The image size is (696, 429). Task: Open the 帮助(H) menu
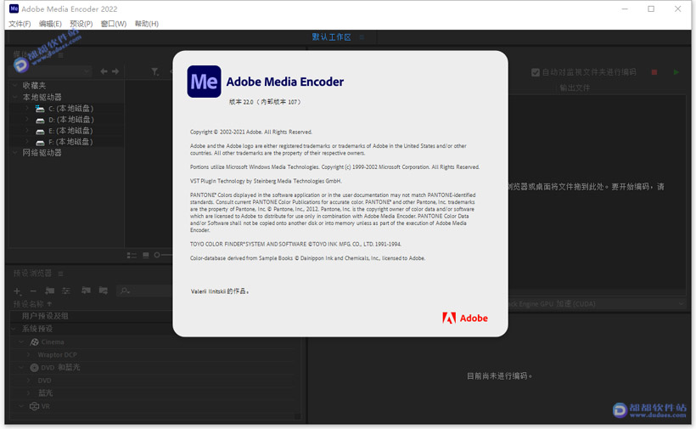pos(147,24)
